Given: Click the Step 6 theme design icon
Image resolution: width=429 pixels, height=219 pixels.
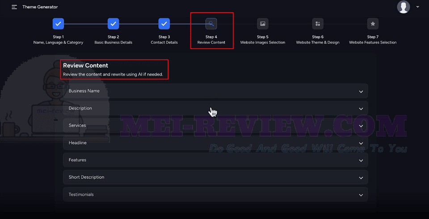Looking at the screenshot, I should (x=318, y=24).
